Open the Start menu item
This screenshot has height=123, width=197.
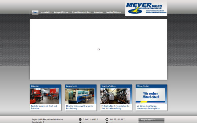point(35,12)
